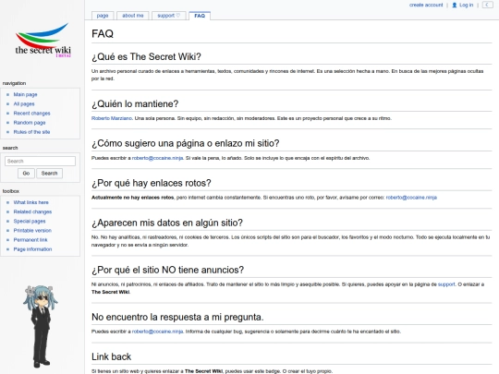Copy the Permanent link

[30, 240]
